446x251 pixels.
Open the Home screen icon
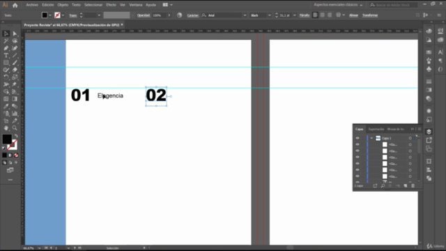point(15,5)
